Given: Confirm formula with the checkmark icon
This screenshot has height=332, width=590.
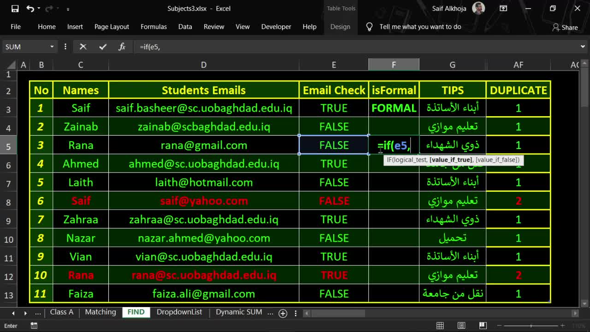Looking at the screenshot, I should coord(102,47).
